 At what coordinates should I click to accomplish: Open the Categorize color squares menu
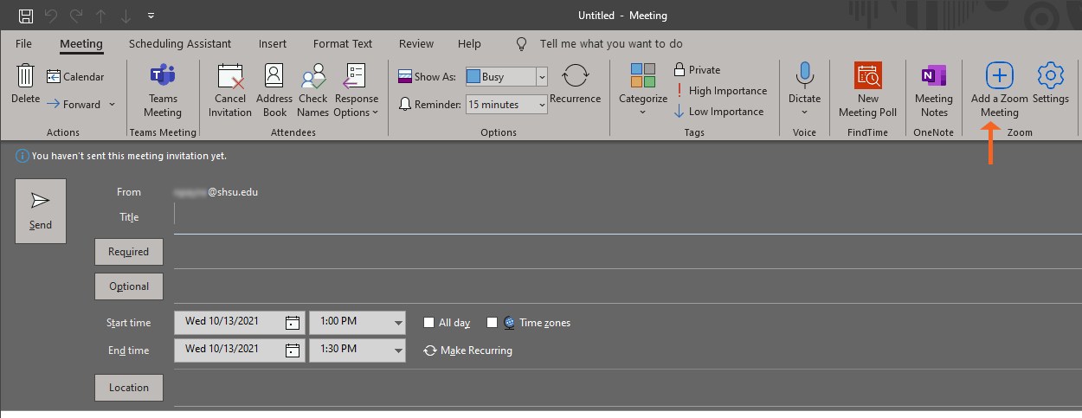pyautogui.click(x=643, y=76)
